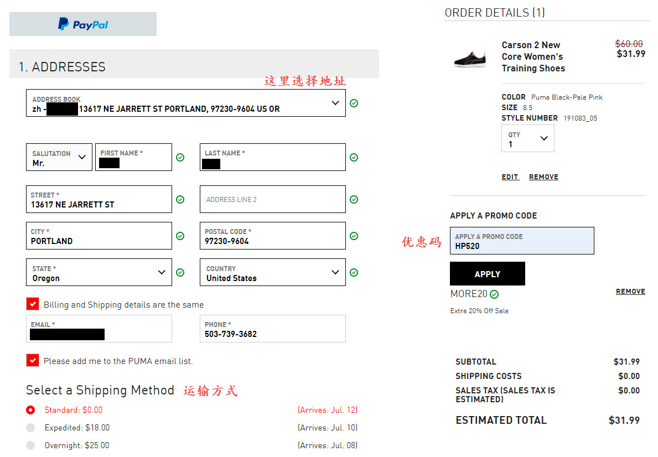The width and height of the screenshot is (658, 457).
Task: Click the validation check icon beside Last Name
Action: tap(354, 157)
